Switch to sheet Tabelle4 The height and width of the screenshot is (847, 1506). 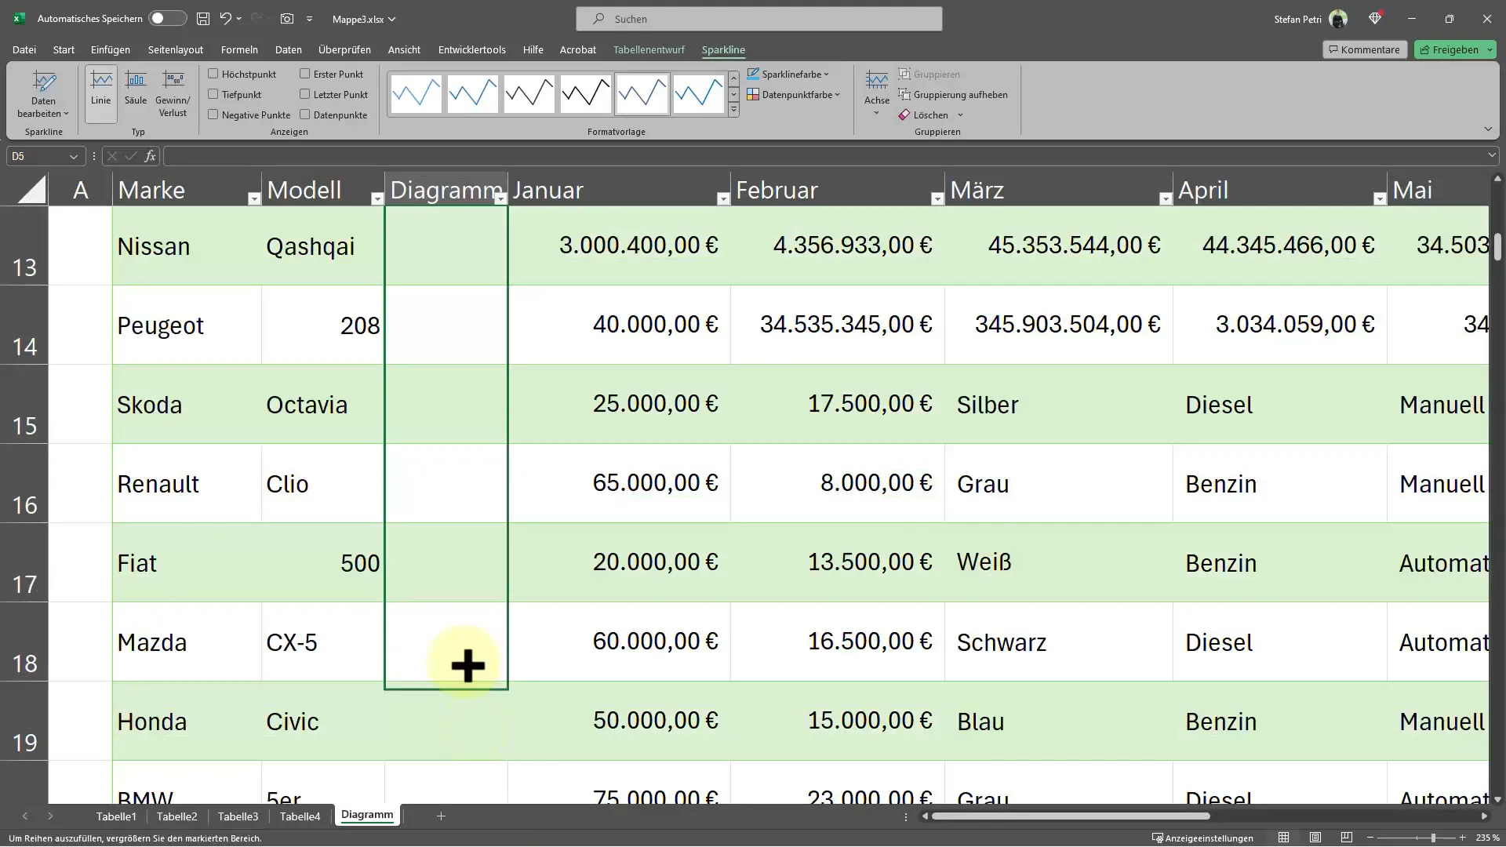point(300,816)
